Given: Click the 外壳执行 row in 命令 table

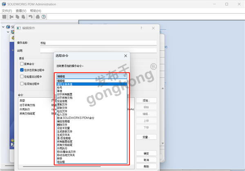Looking at the screenshot, I should pyautogui.click(x=36, y=109).
